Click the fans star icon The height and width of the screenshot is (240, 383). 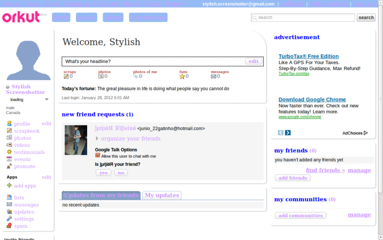point(182,76)
